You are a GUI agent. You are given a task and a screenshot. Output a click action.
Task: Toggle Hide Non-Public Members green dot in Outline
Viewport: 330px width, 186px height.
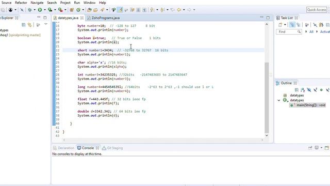(x=321, y=90)
